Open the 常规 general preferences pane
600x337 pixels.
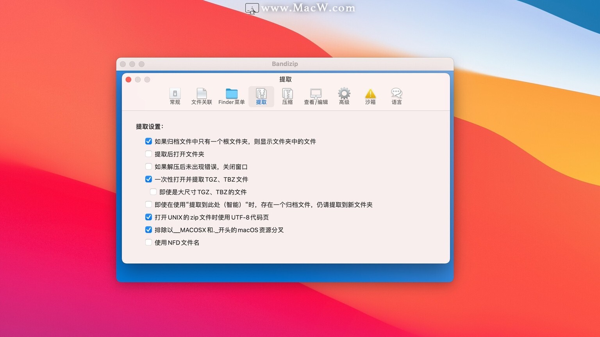pyautogui.click(x=175, y=96)
